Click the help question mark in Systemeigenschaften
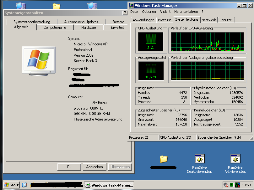Screen dimensions: 254x190 click(x=125, y=13)
